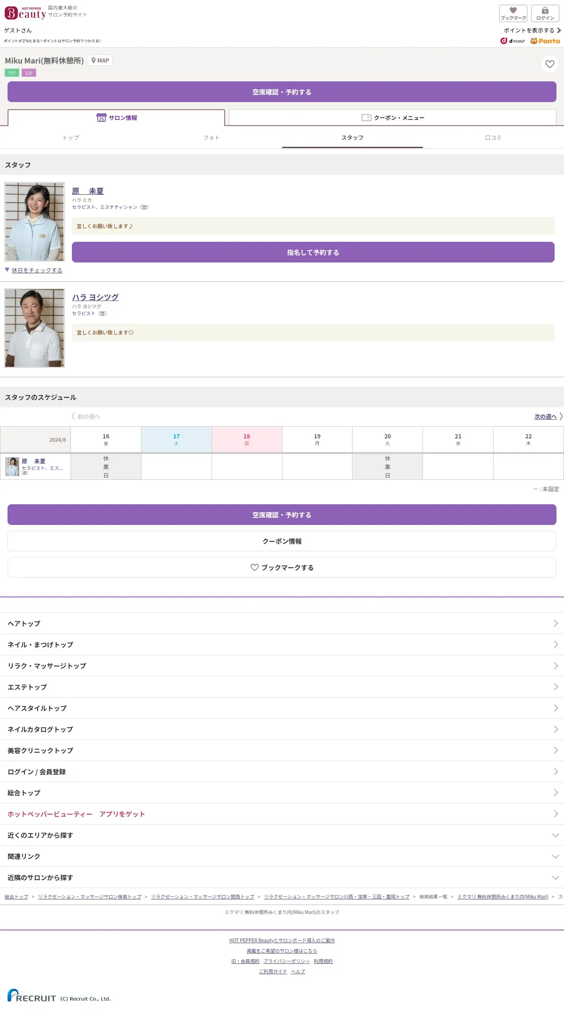Click 原 未夏 name in schedule row

tap(33, 461)
